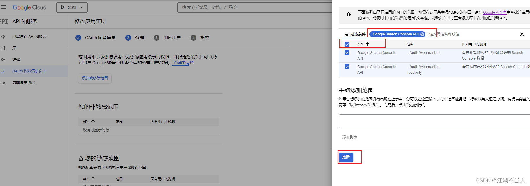Click the page usage agreement icon
The image size is (530, 186).
[3, 83]
